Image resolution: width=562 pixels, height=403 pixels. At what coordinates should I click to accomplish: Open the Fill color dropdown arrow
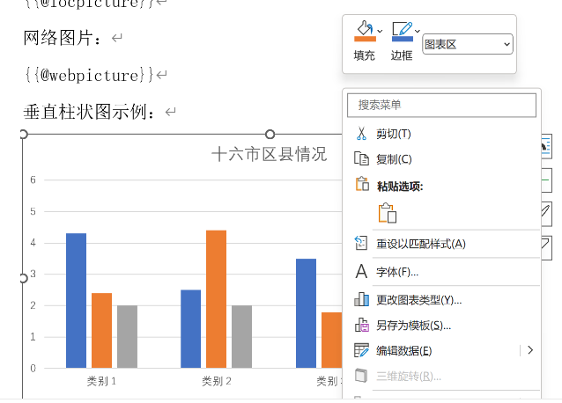(380, 31)
